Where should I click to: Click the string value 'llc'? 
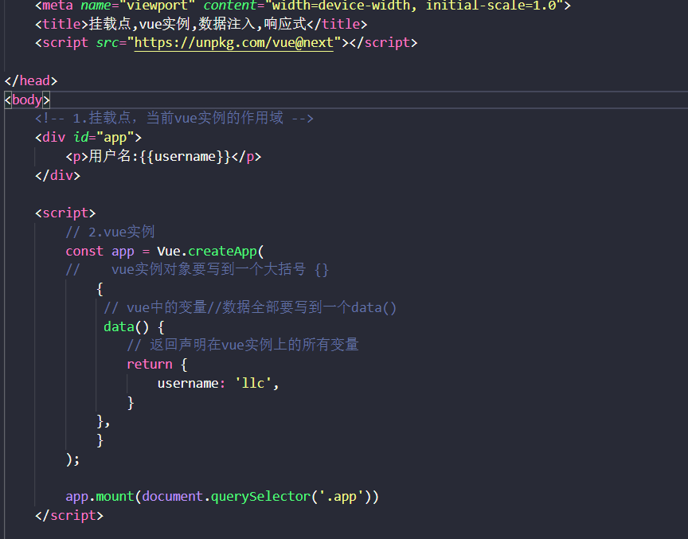(x=253, y=383)
